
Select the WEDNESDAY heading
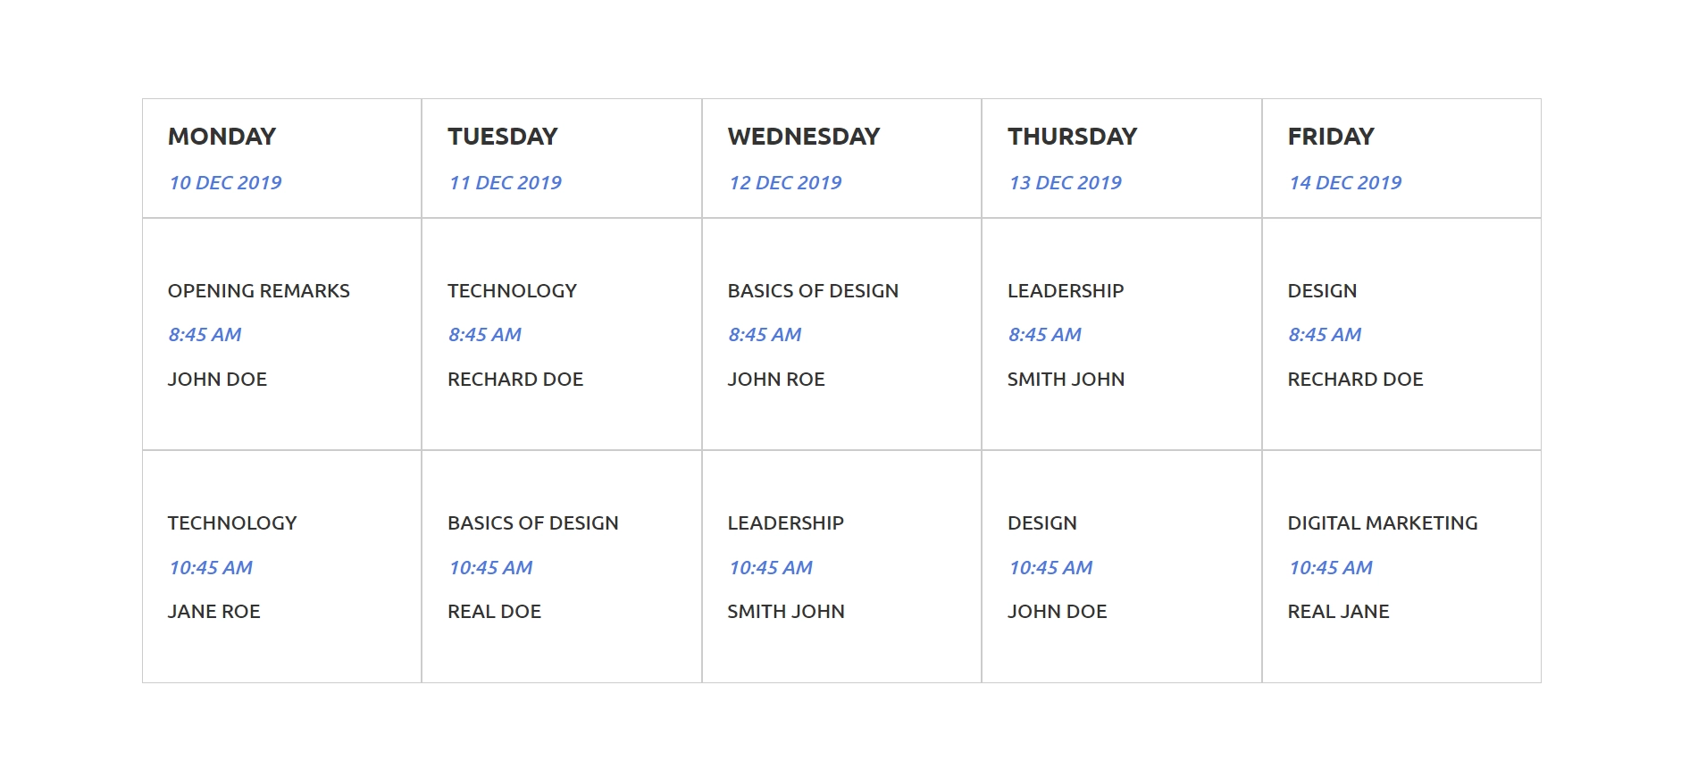(803, 136)
